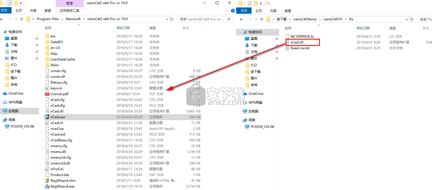Refresh the nanoCAD x64 Pro cn 10.0 folder
Screen dimensions: 432x190
click(x=172, y=19)
